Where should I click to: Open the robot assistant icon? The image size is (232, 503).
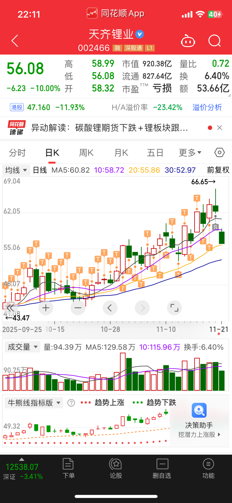click(x=188, y=41)
